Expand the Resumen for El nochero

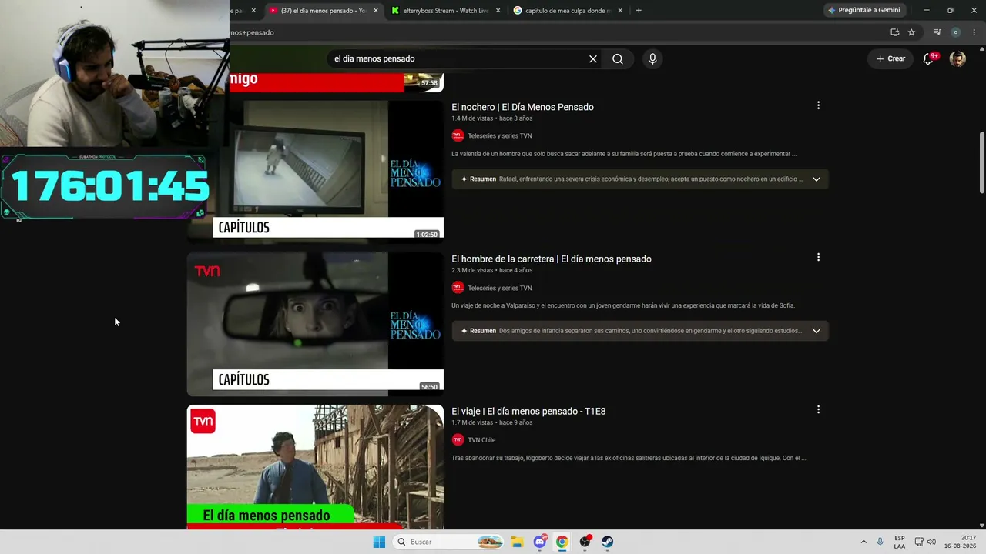(x=817, y=179)
